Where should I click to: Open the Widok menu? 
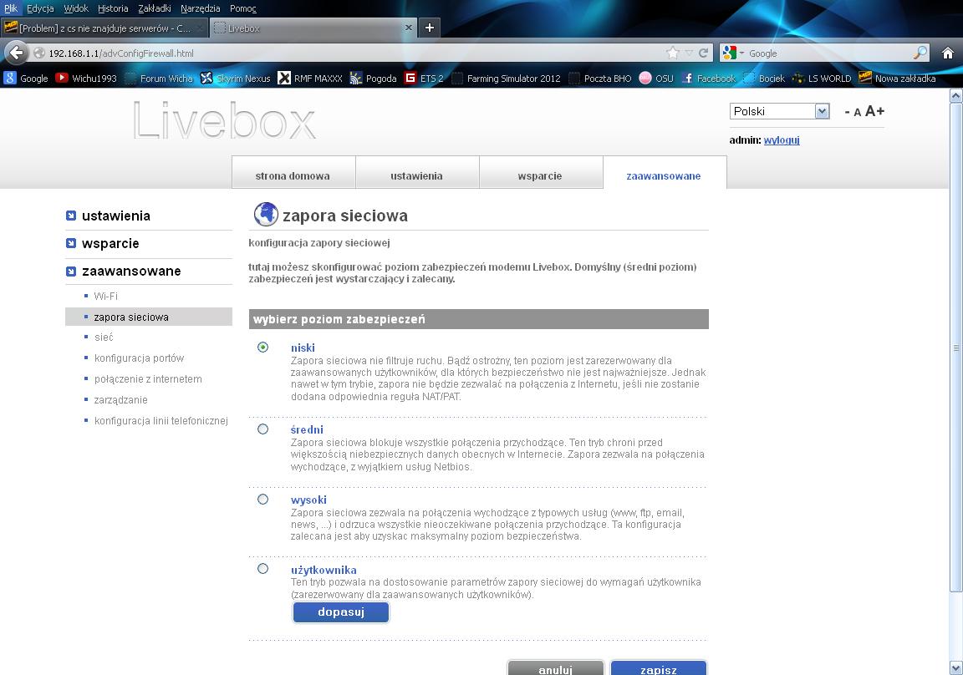coord(76,8)
